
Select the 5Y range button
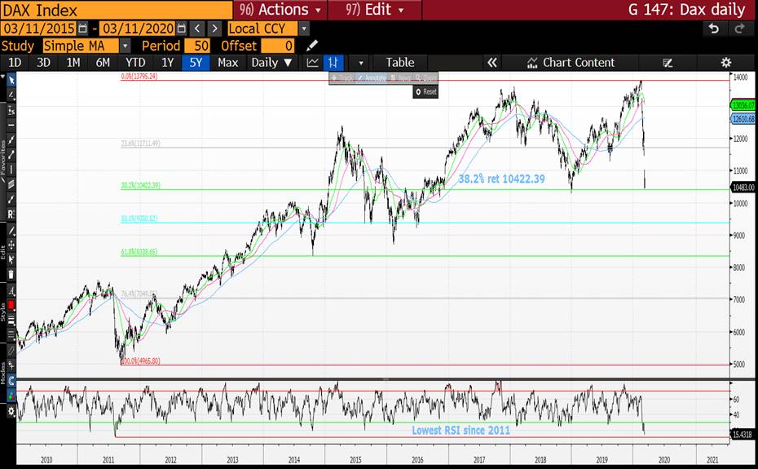[196, 63]
